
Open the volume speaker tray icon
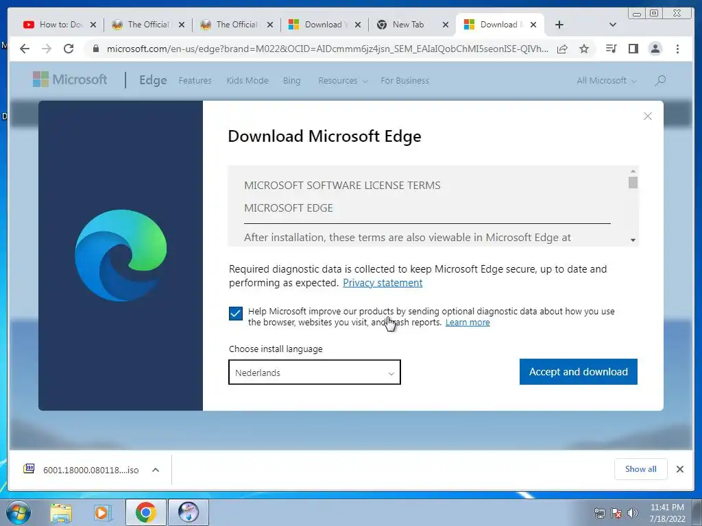pos(633,513)
